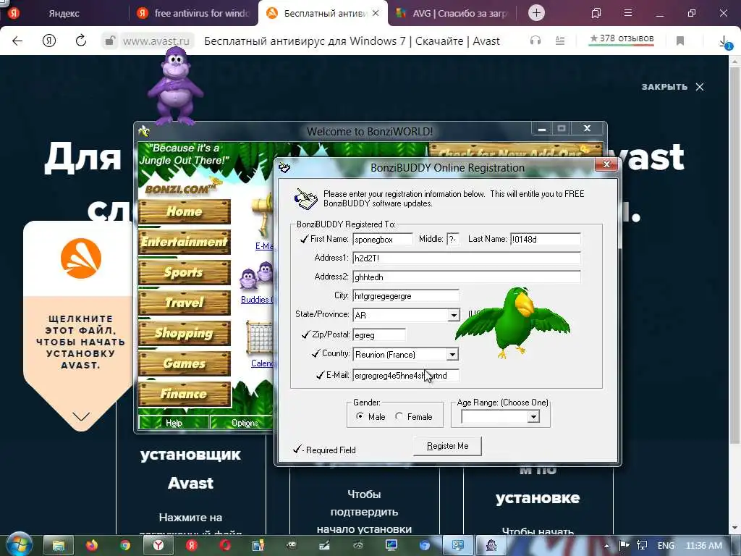The image size is (741, 556).
Task: Click the Home button in BonziWORLD
Action: 185,211
